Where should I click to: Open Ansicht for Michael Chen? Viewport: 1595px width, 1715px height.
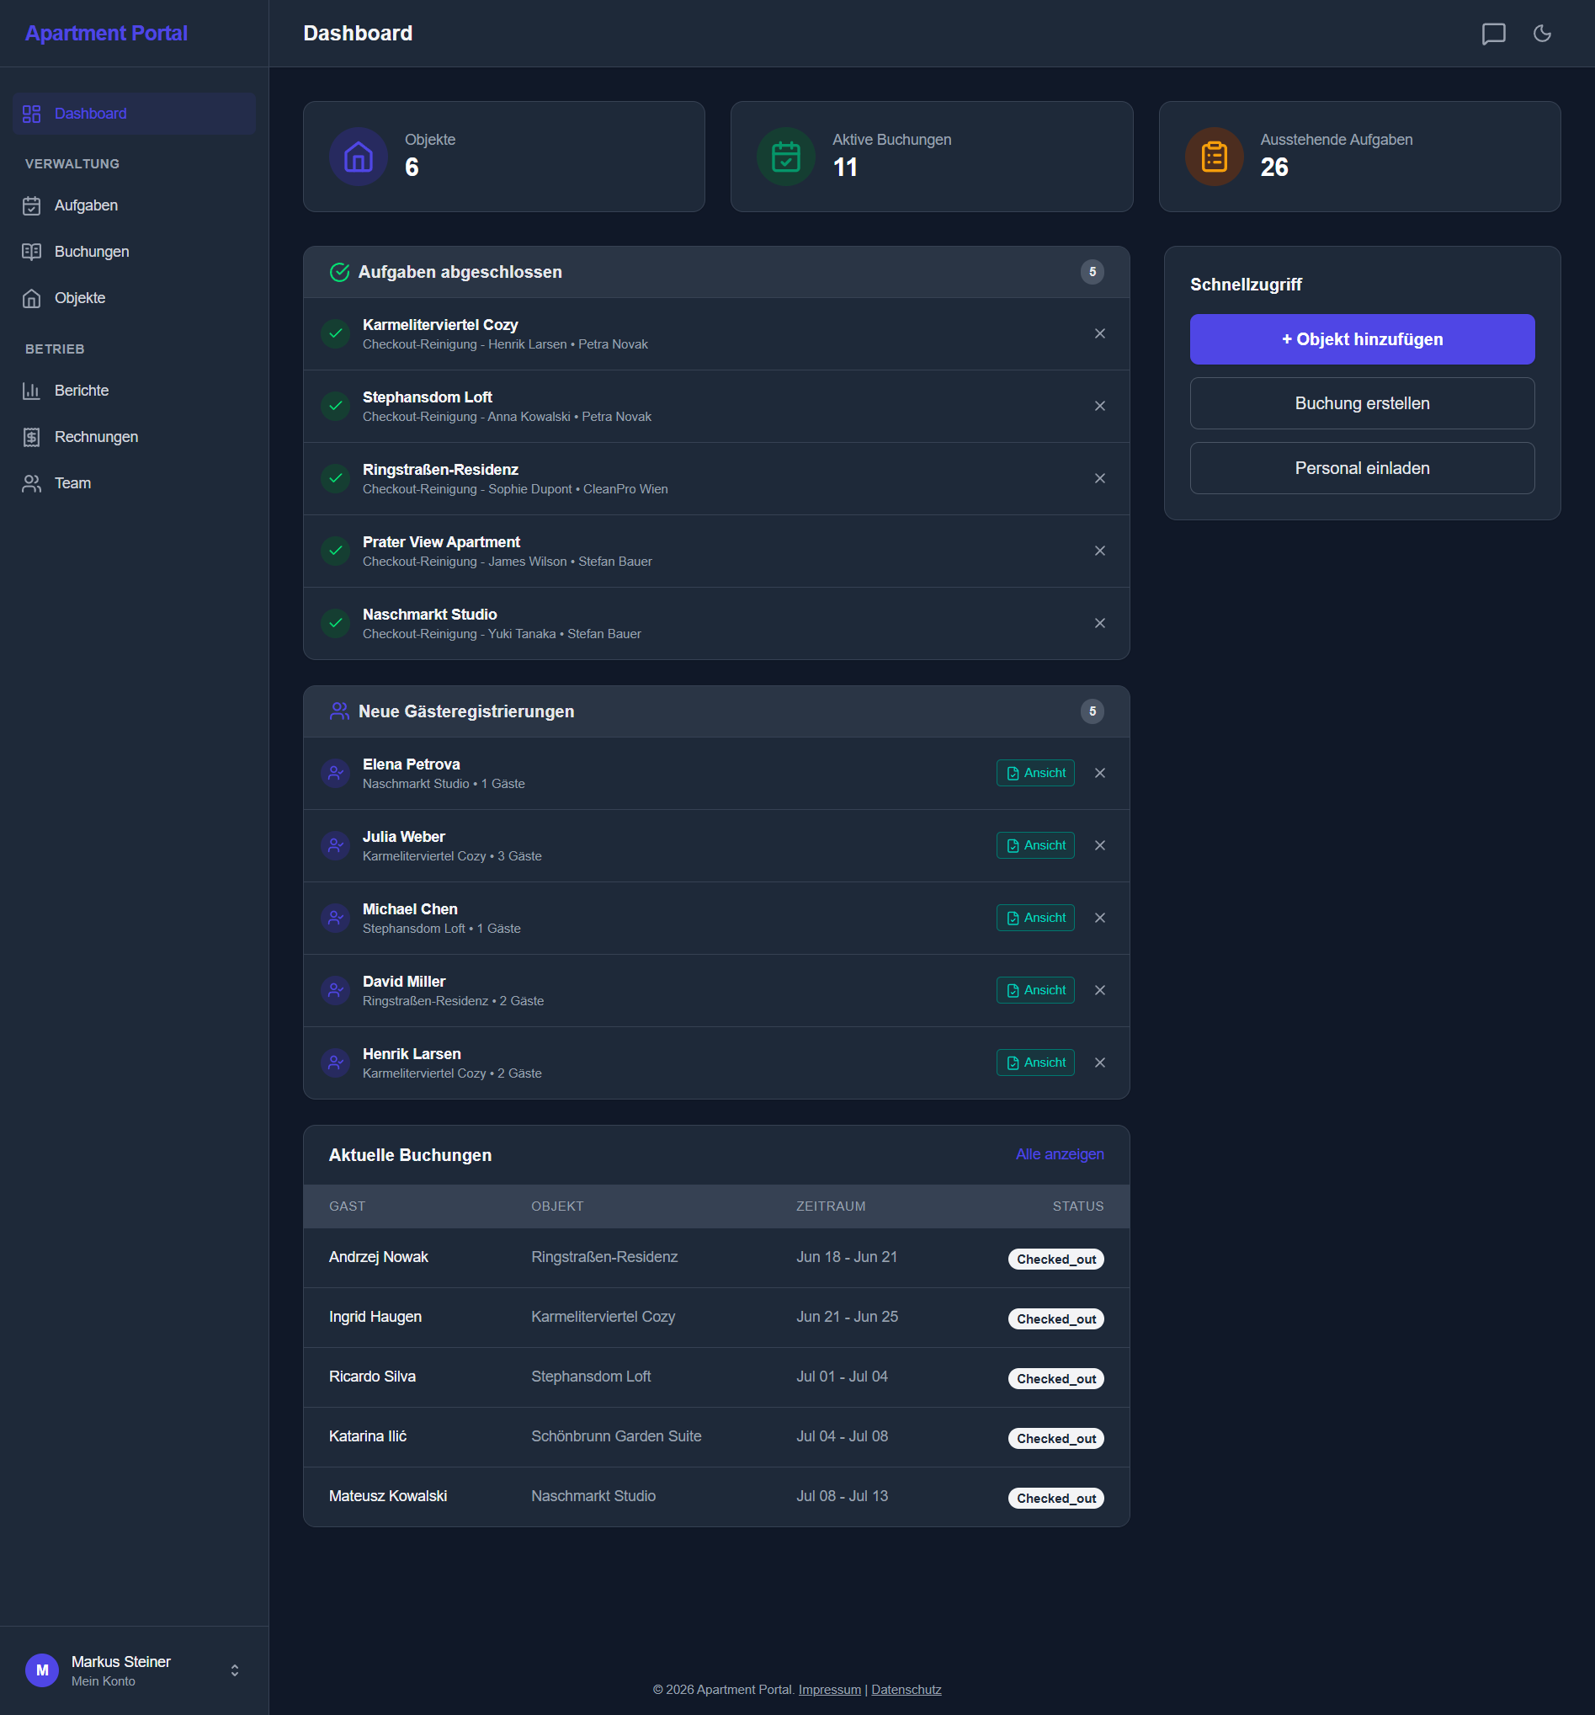click(x=1035, y=917)
